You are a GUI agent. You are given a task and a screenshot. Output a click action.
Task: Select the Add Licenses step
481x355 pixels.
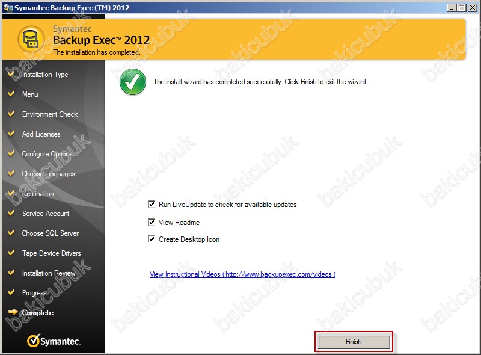coord(41,134)
